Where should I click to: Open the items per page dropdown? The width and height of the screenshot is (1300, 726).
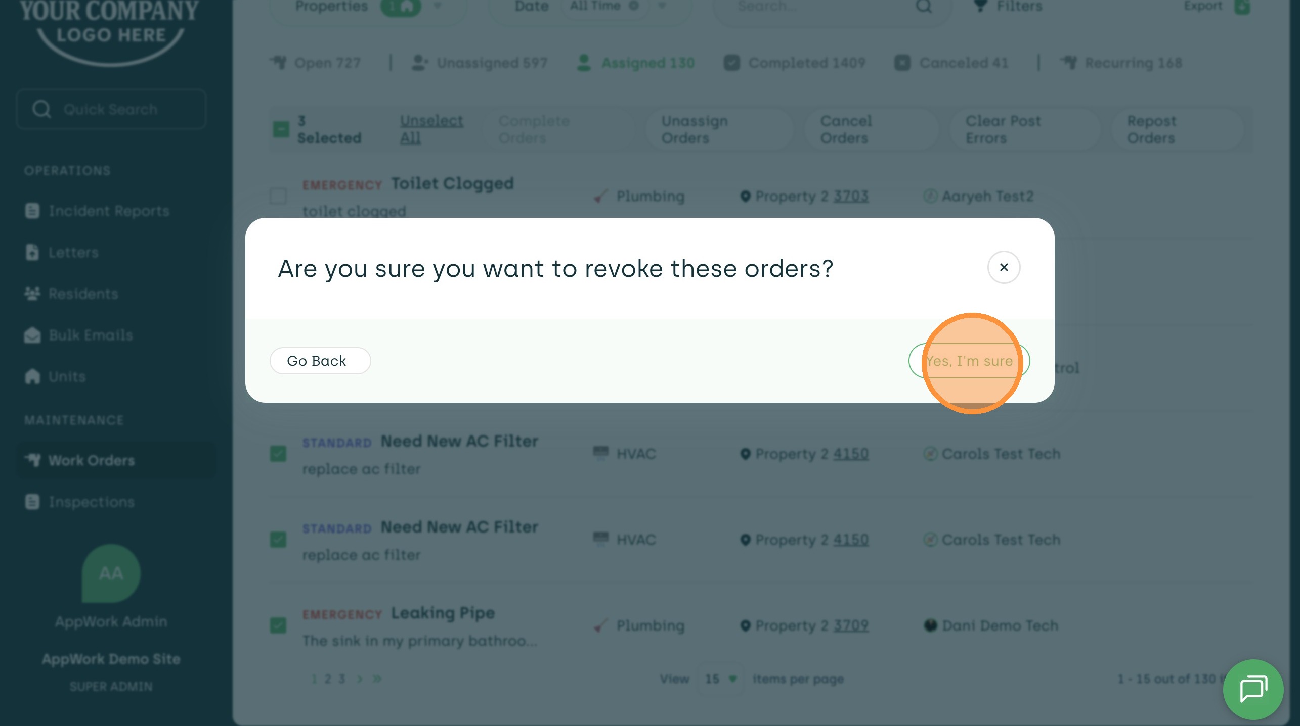pos(720,679)
